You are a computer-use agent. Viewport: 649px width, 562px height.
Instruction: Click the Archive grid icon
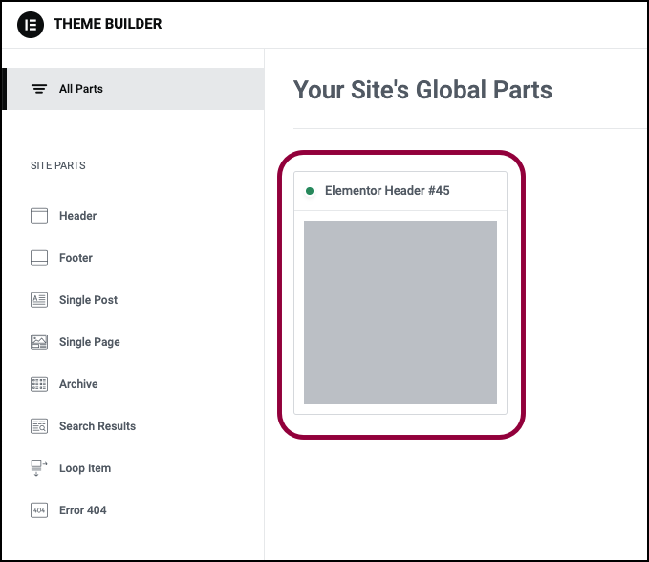coord(39,384)
